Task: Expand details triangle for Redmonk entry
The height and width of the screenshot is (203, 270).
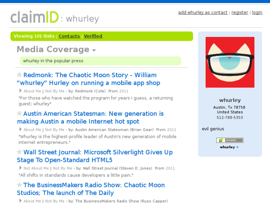Action: pyautogui.click(x=20, y=91)
